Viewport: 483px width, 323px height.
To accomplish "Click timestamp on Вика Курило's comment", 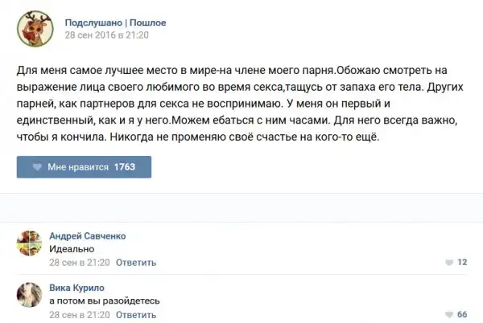I will point(78,314).
